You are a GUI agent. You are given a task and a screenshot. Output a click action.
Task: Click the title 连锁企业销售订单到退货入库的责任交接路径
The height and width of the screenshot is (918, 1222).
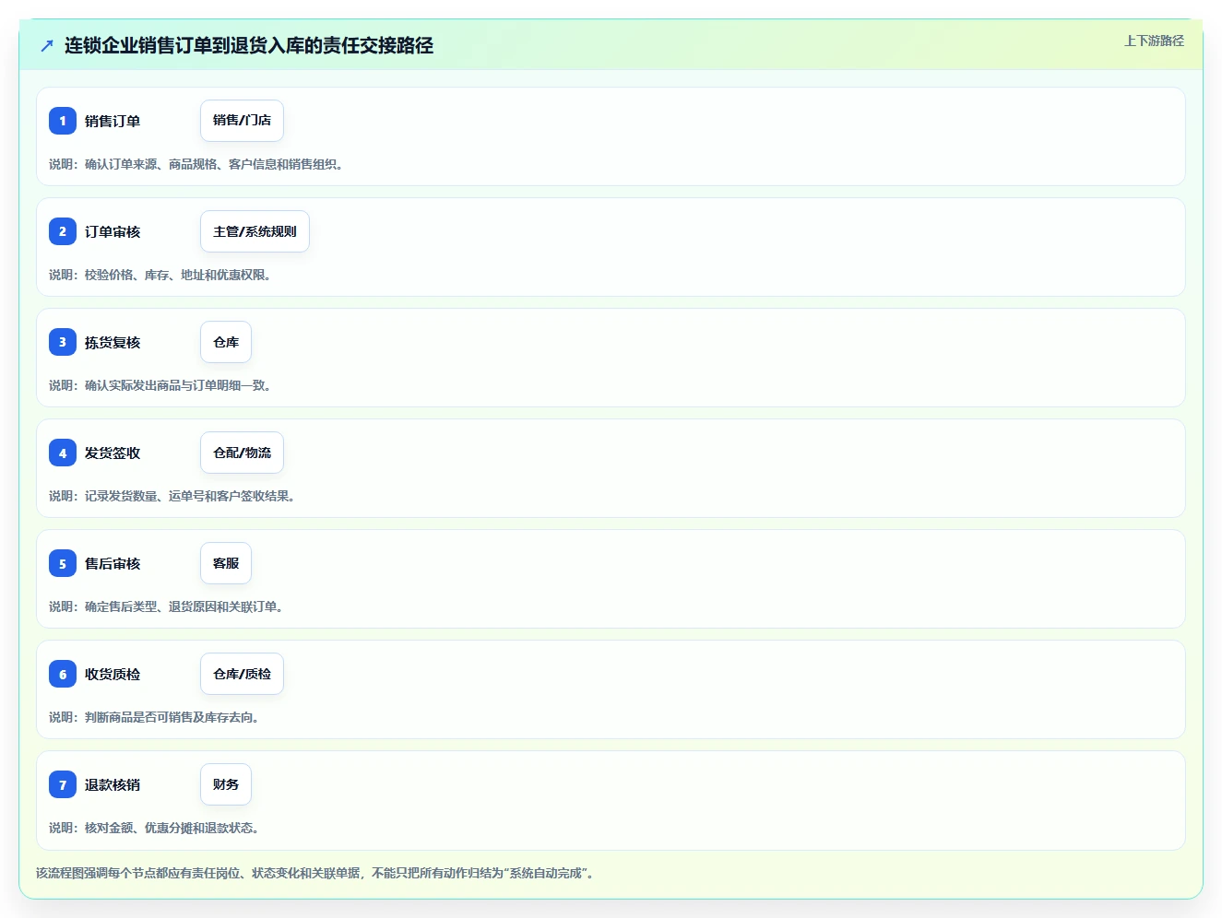[249, 45]
